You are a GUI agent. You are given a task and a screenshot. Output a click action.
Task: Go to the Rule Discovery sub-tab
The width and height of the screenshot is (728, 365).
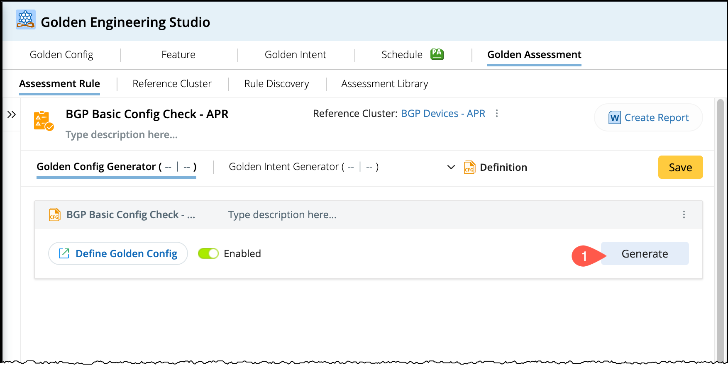pos(276,84)
